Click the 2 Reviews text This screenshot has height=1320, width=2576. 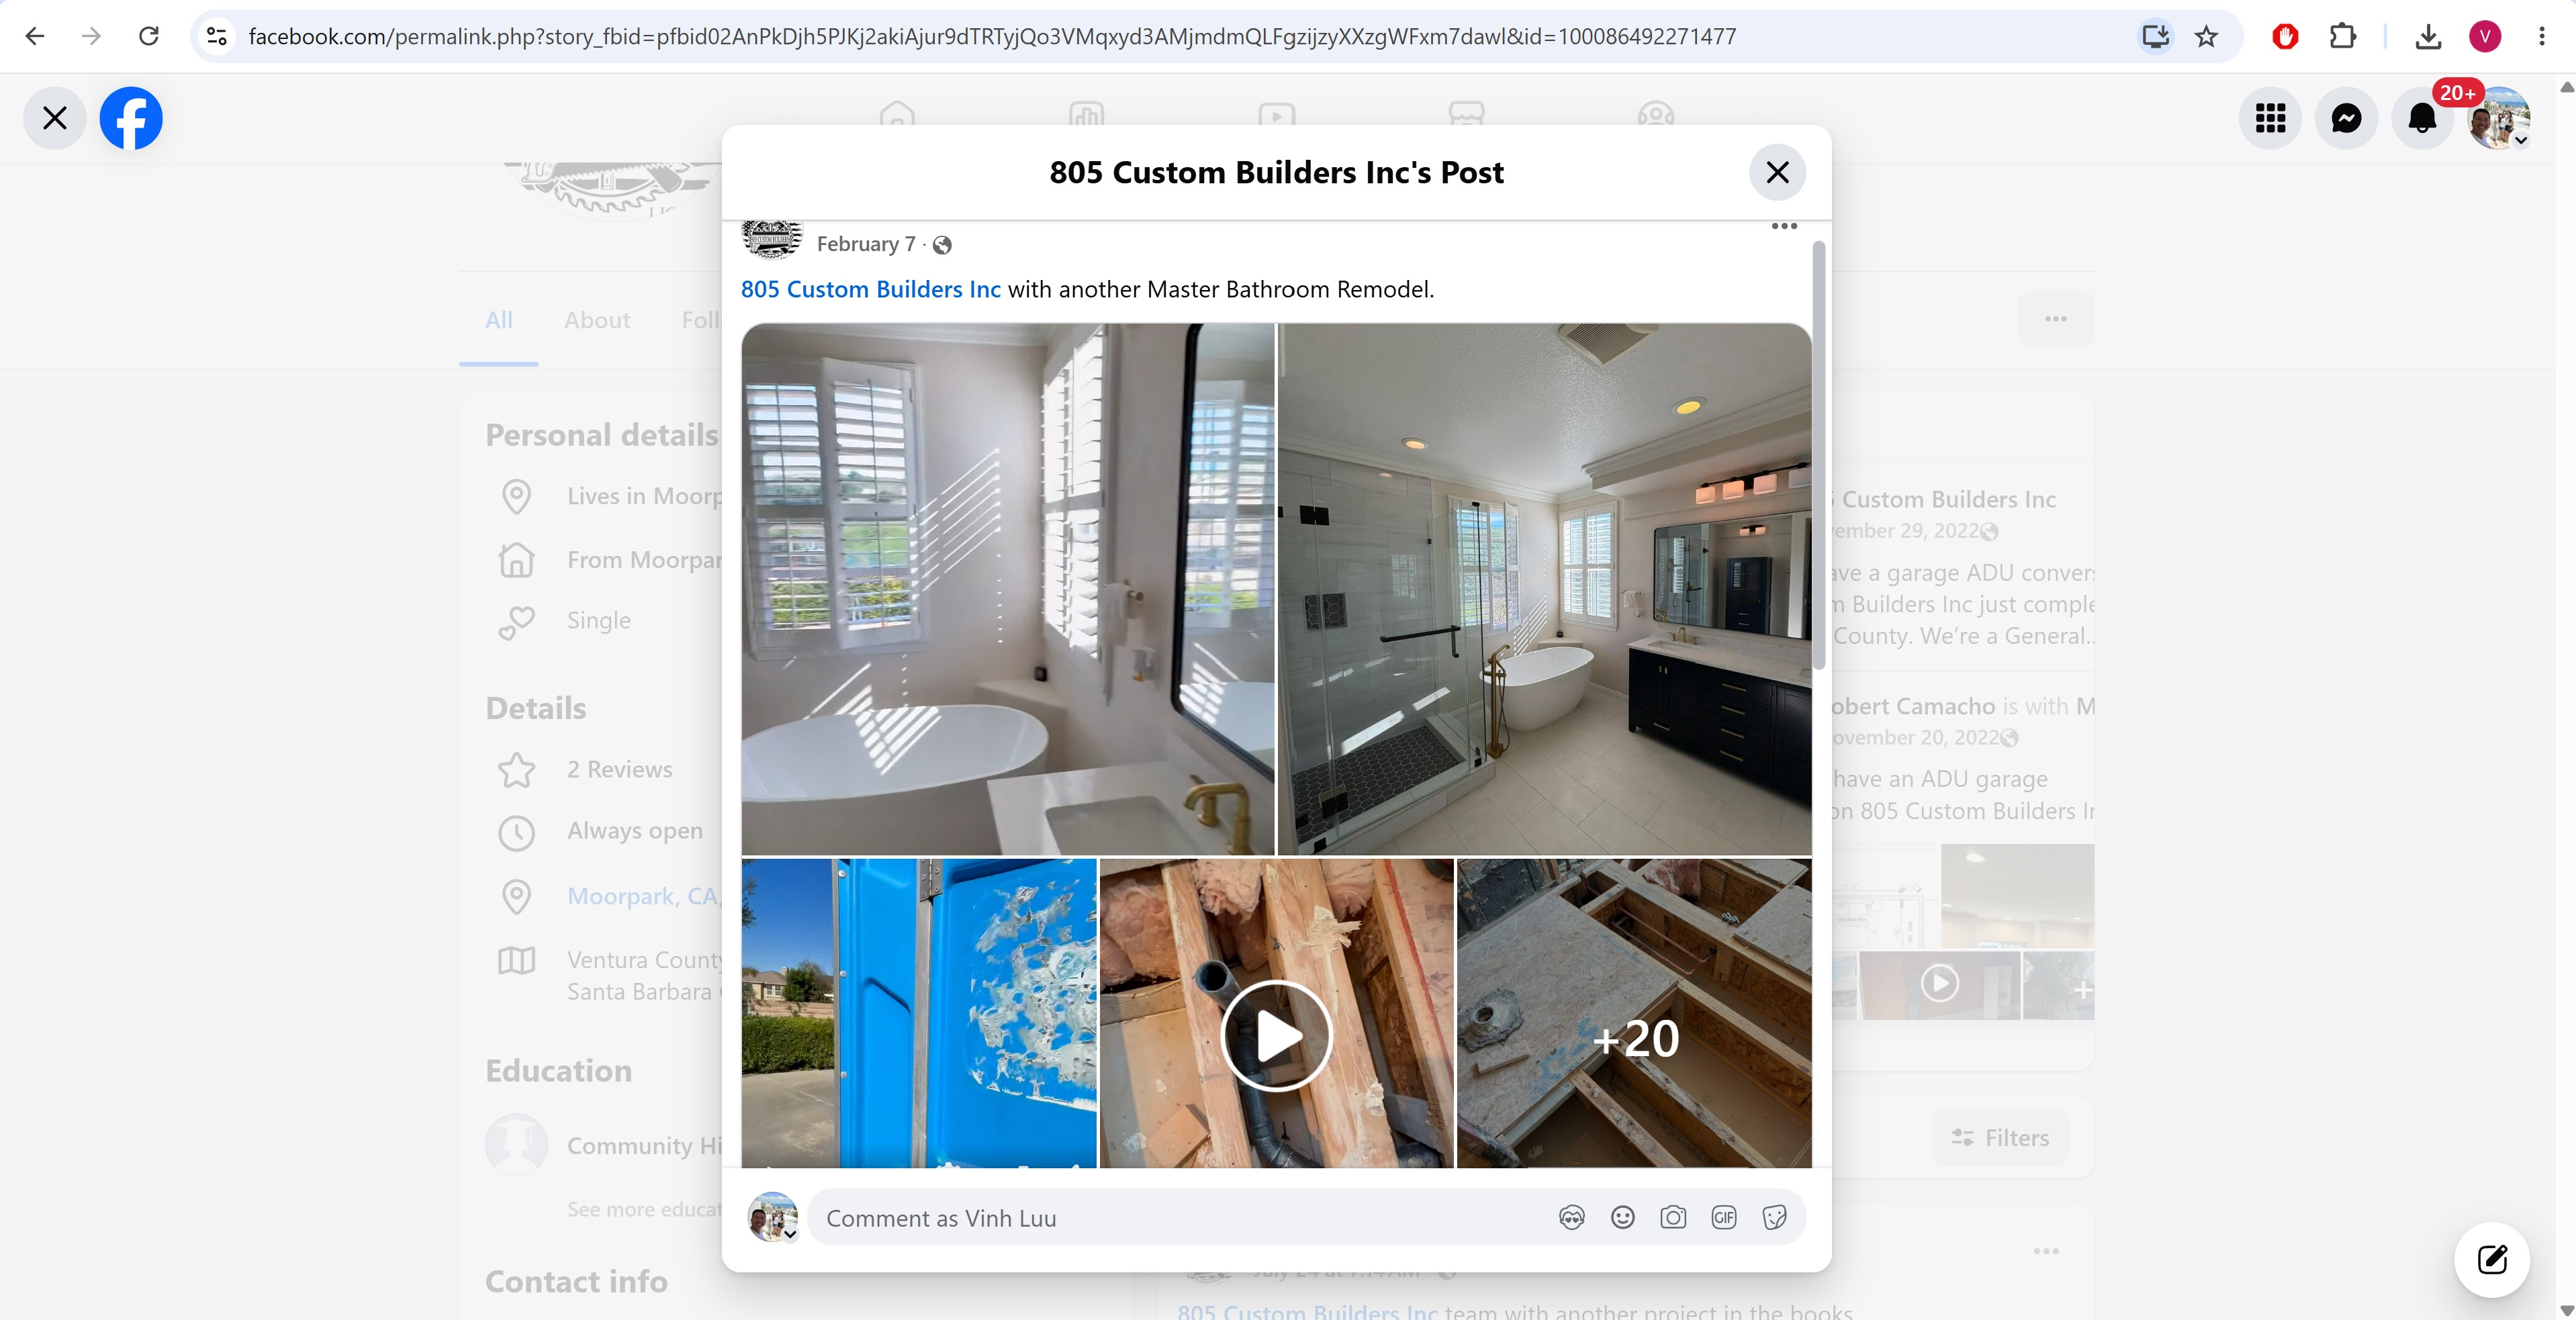(x=619, y=770)
